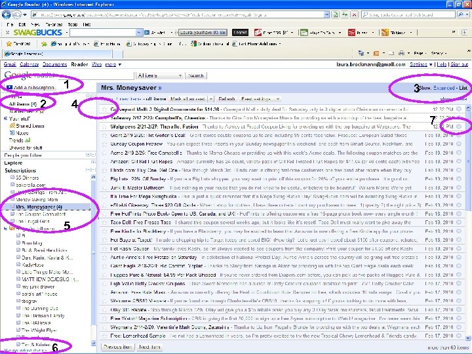
Task: Click the Swagbucks search go arrow icon
Action: click(147, 32)
